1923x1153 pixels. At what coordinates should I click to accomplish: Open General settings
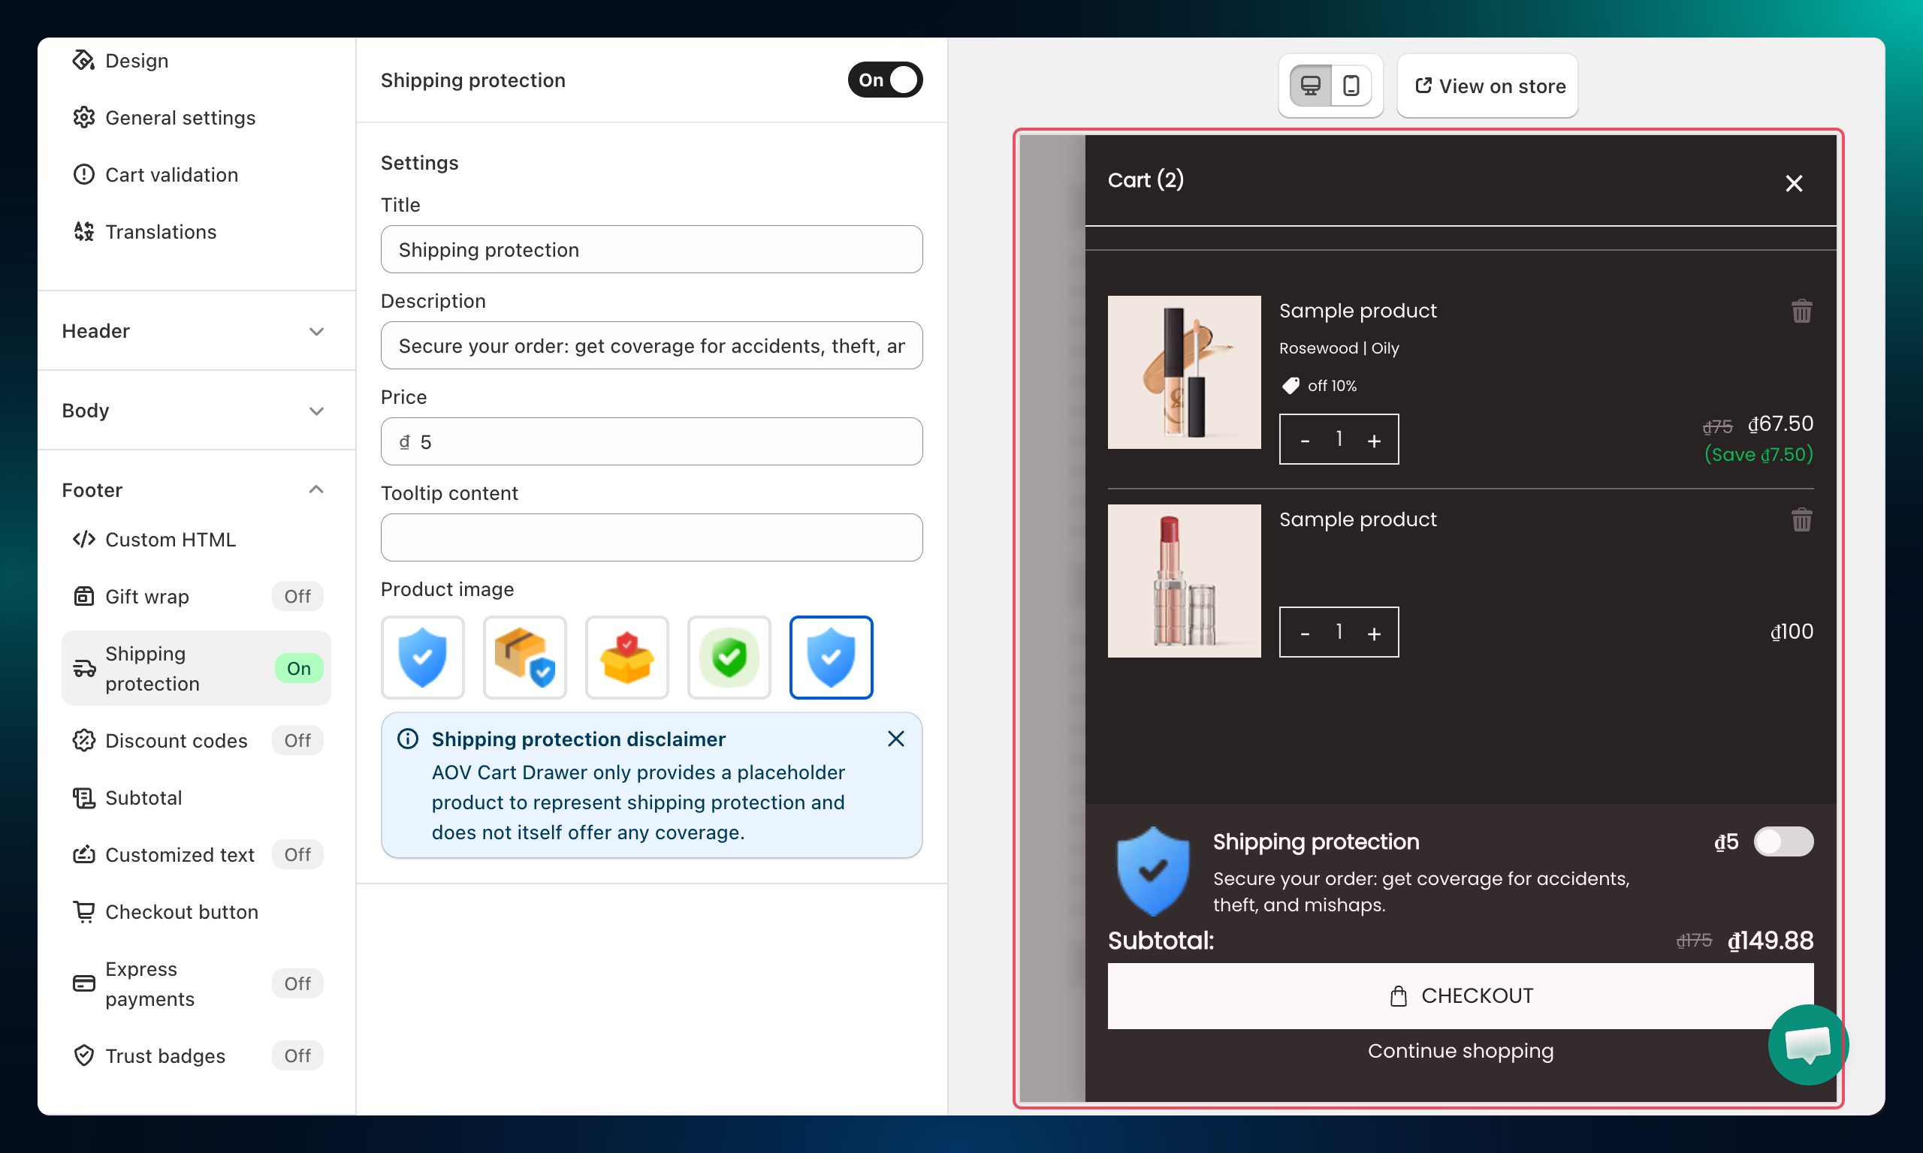click(x=165, y=117)
